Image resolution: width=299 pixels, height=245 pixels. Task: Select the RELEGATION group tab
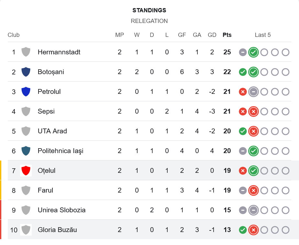click(x=149, y=21)
